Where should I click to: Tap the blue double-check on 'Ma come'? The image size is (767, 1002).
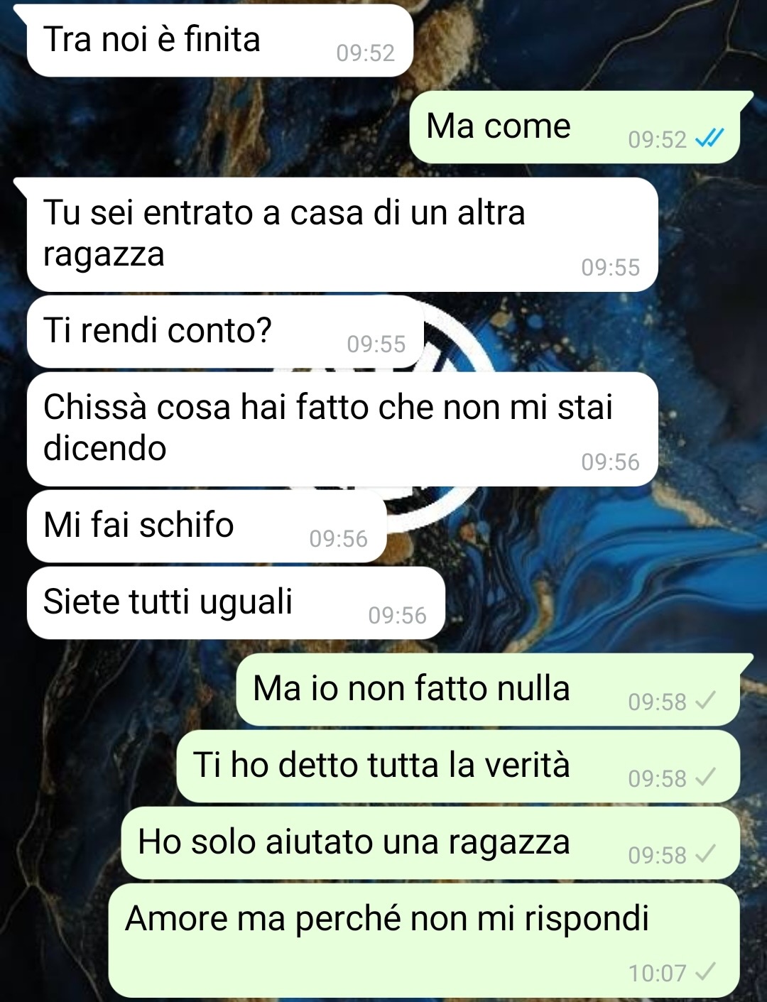click(x=709, y=138)
